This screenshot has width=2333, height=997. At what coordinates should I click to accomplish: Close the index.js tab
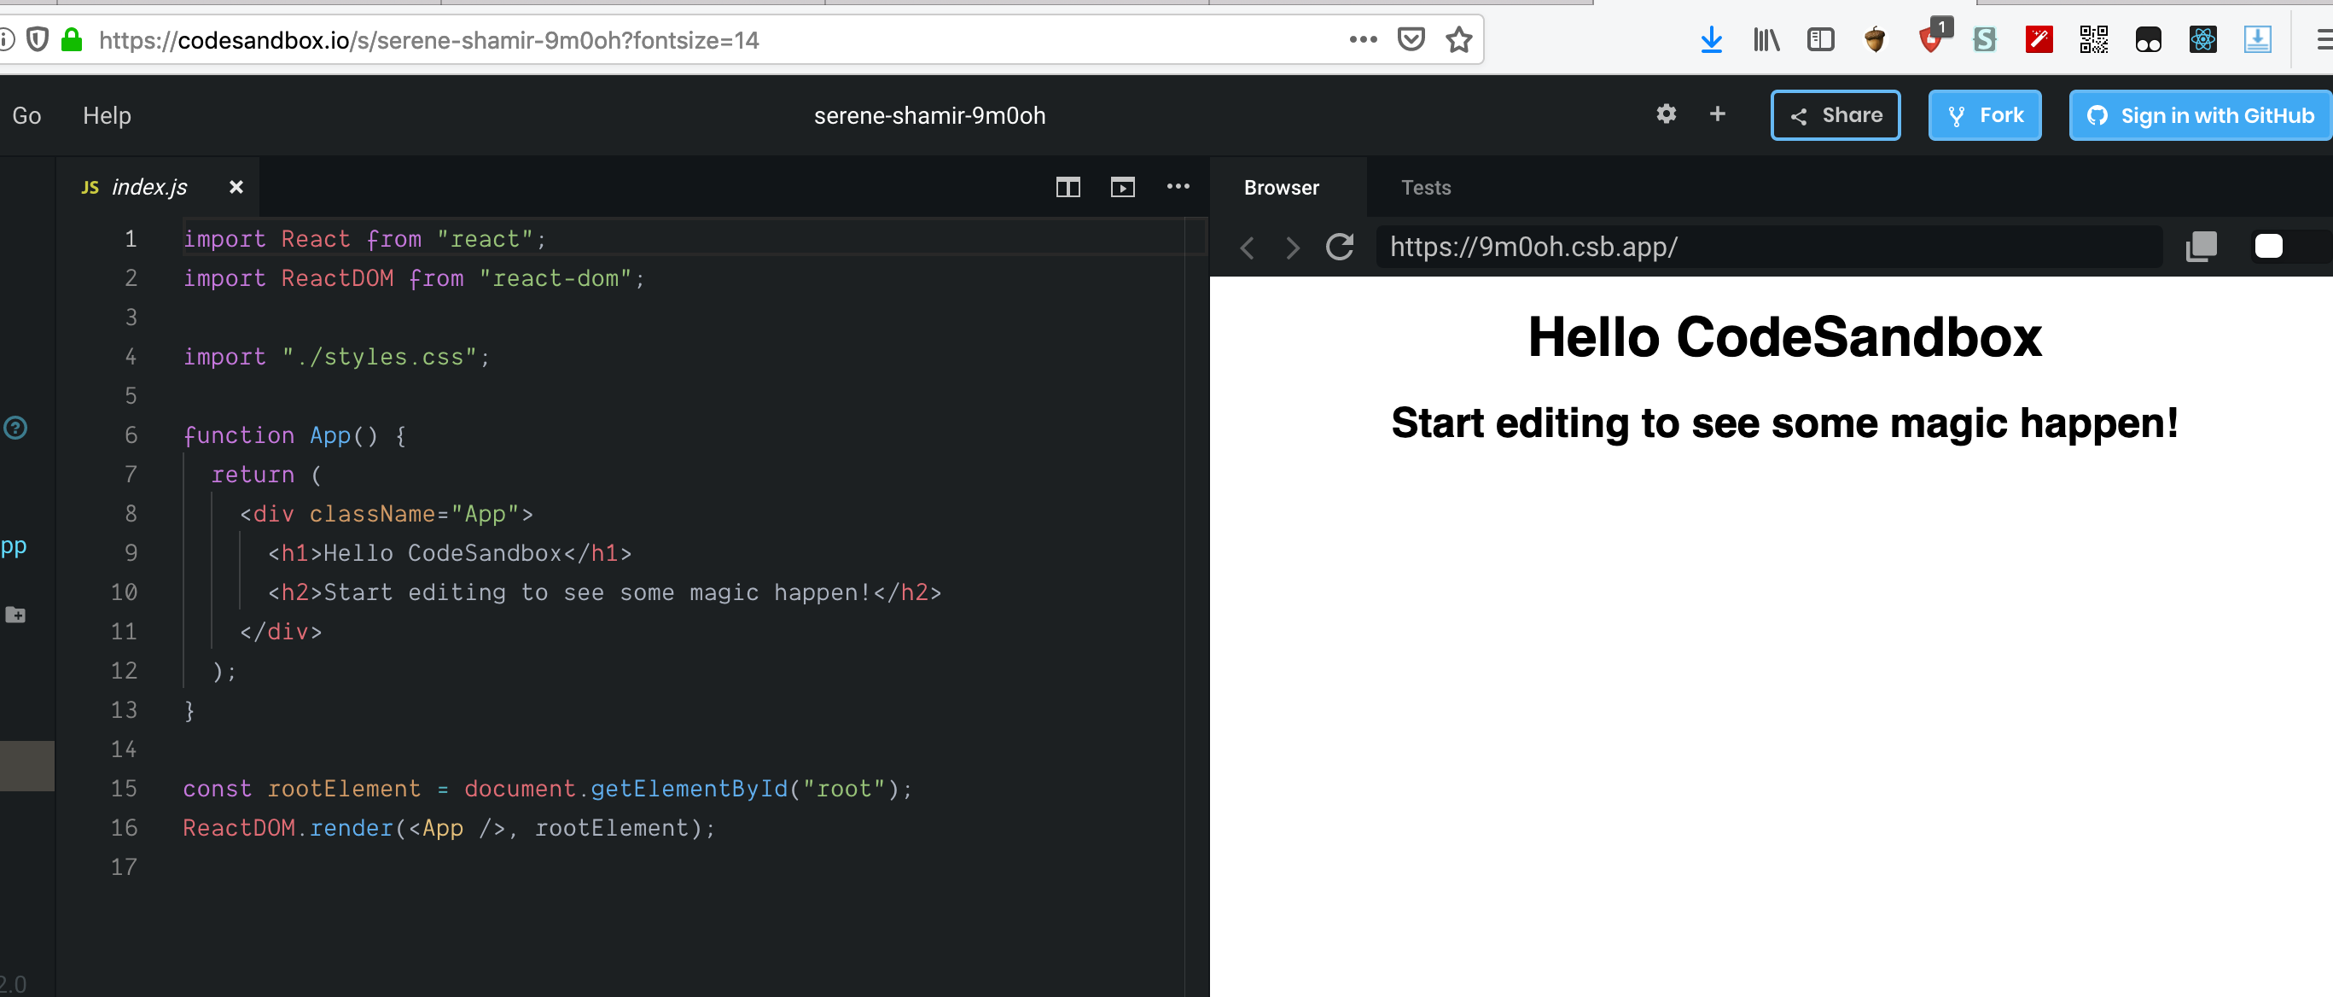[x=236, y=187]
